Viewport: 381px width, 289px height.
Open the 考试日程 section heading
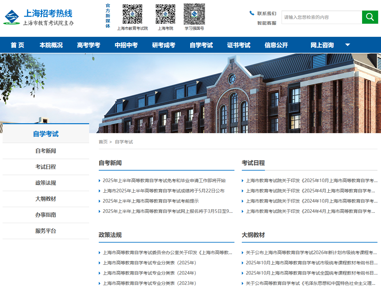[253, 163]
